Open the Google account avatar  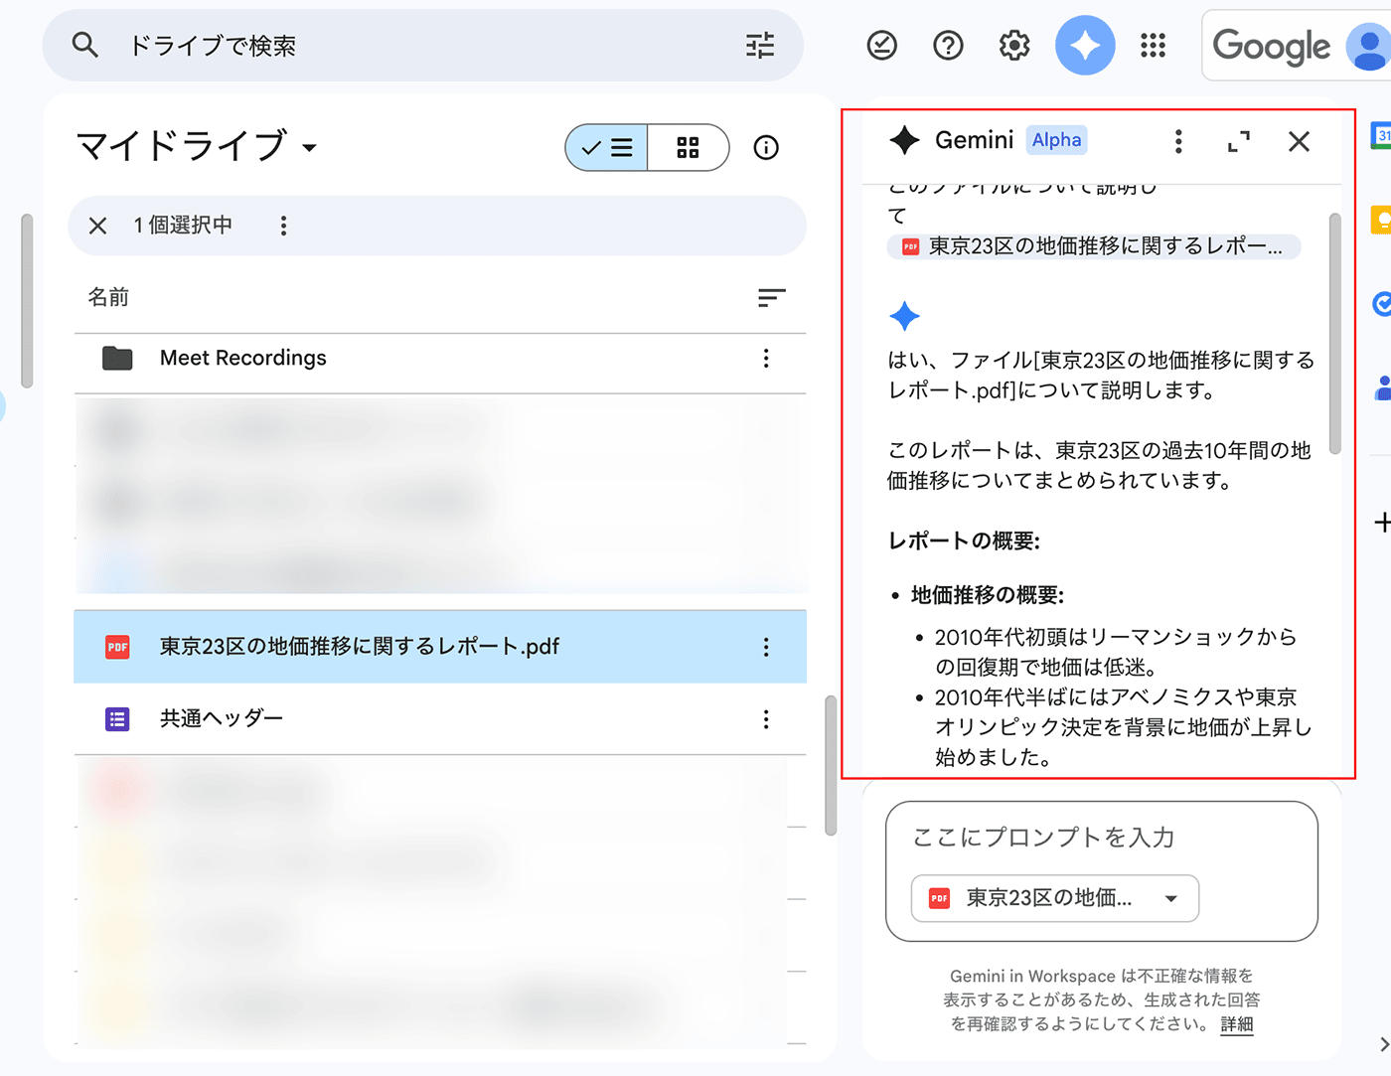(x=1369, y=46)
